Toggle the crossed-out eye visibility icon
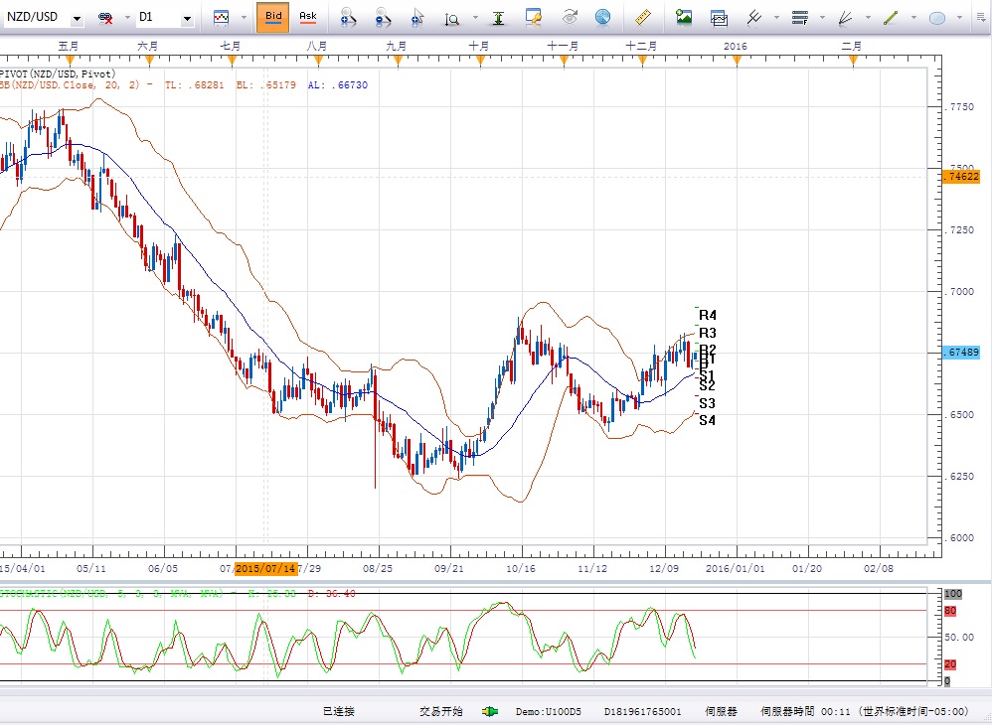The image size is (992, 725). [105, 18]
